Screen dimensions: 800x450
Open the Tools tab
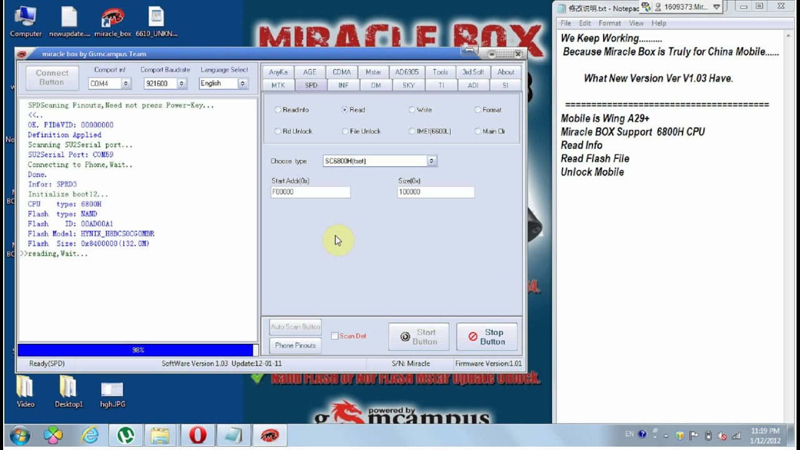tap(440, 72)
